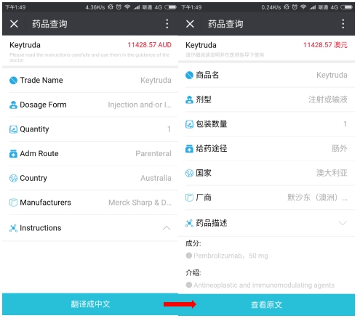Image resolution: width=360 pixels, height=321 pixels.
Task: Tap the Dosage Form person icon
Action: point(13,105)
